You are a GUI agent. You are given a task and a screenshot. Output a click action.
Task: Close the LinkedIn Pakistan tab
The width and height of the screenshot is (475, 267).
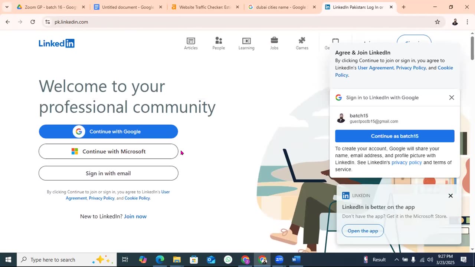391,7
